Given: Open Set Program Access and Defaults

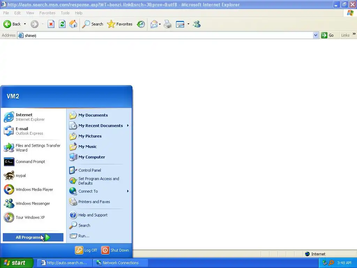Looking at the screenshot, I should tap(99, 181).
